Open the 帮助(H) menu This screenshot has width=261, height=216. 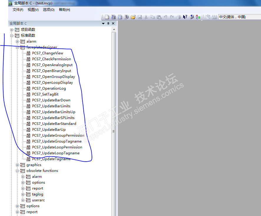65,10
